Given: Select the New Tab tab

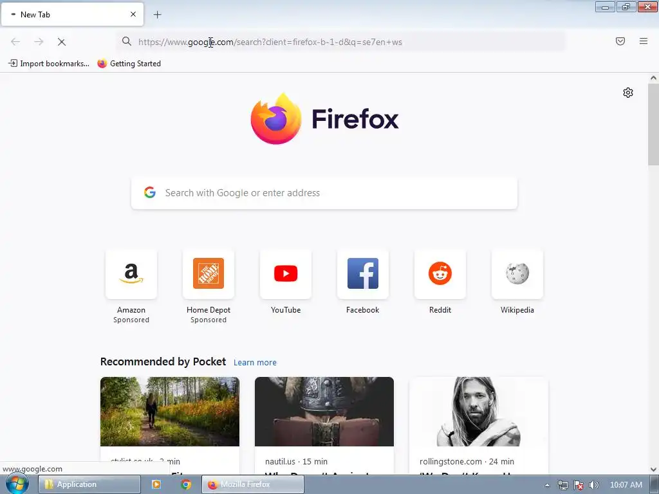Looking at the screenshot, I should click(72, 14).
